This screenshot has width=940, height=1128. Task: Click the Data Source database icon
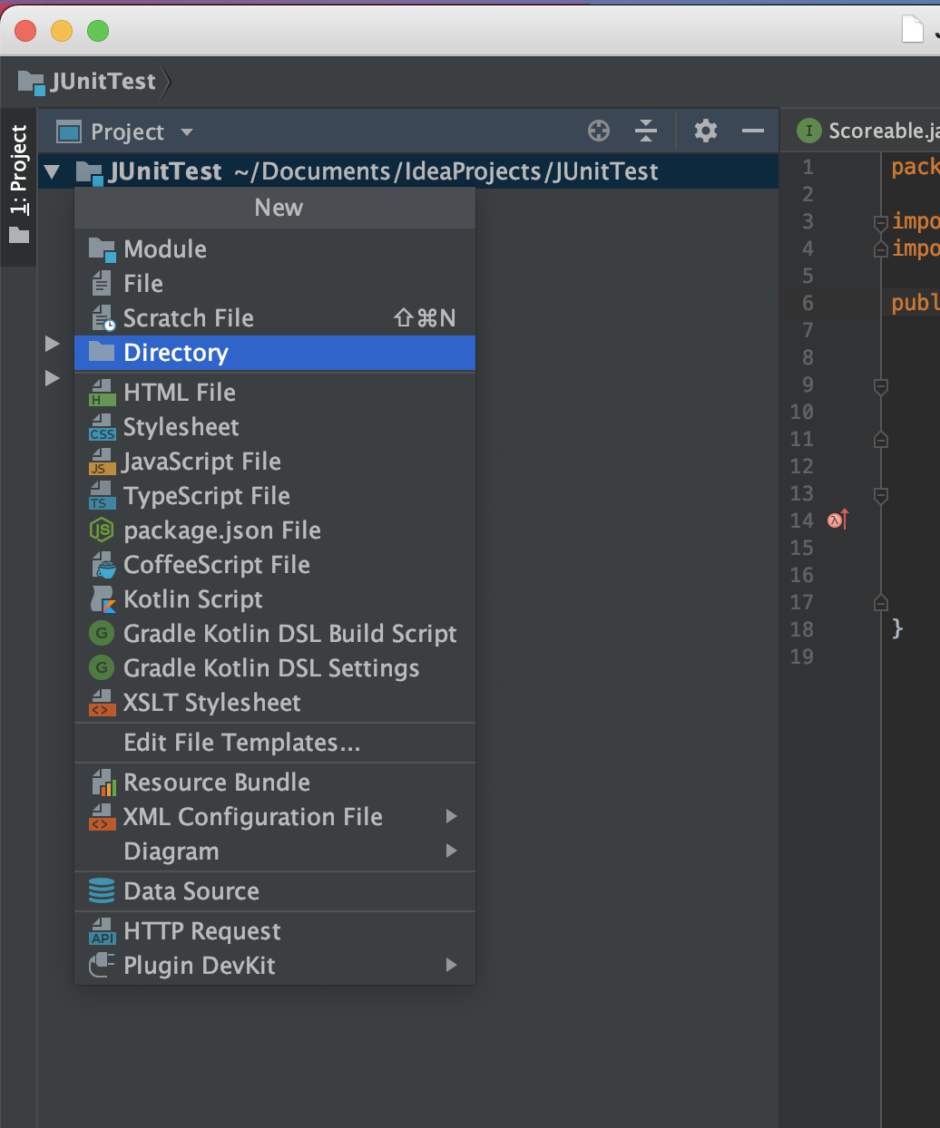click(102, 891)
